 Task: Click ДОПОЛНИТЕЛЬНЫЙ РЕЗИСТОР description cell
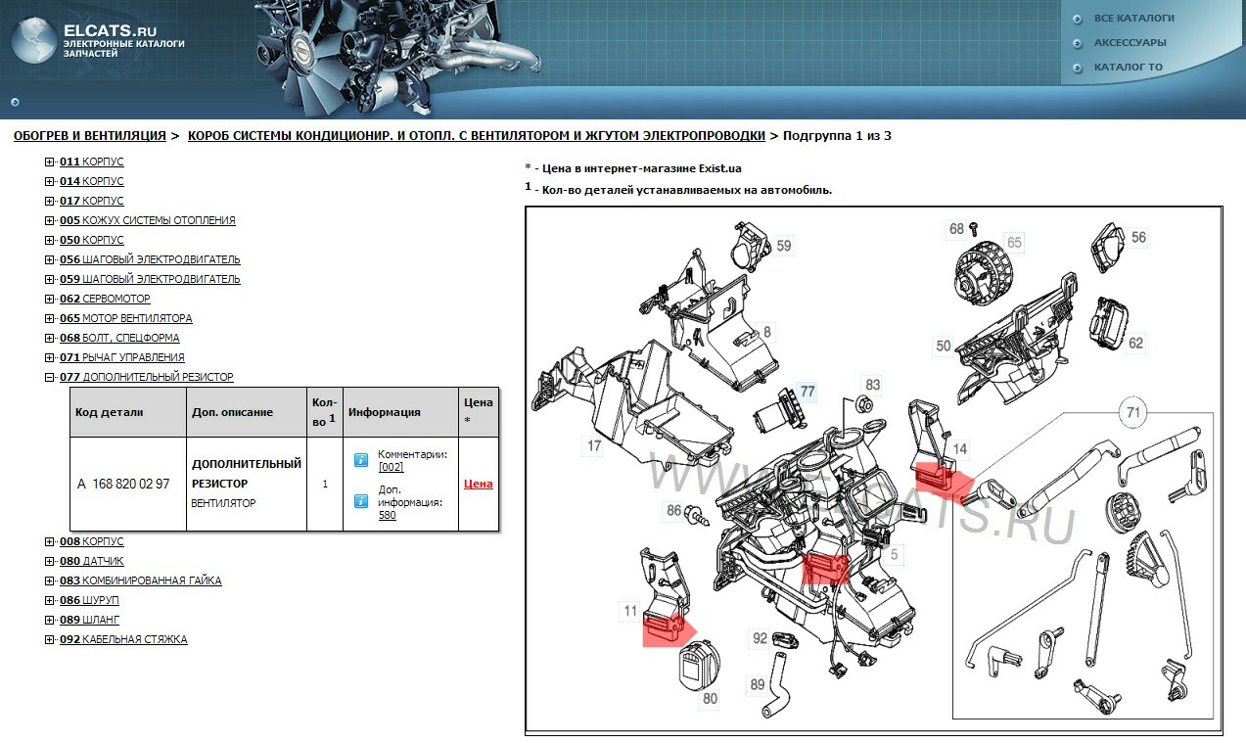[247, 484]
